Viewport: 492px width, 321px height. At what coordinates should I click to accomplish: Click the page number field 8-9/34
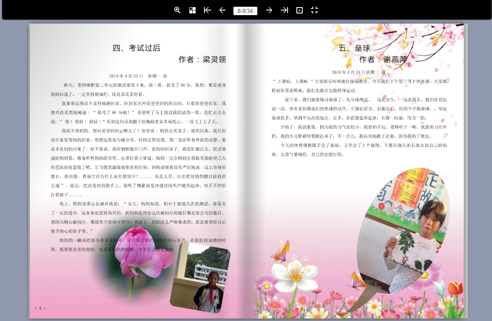[246, 11]
